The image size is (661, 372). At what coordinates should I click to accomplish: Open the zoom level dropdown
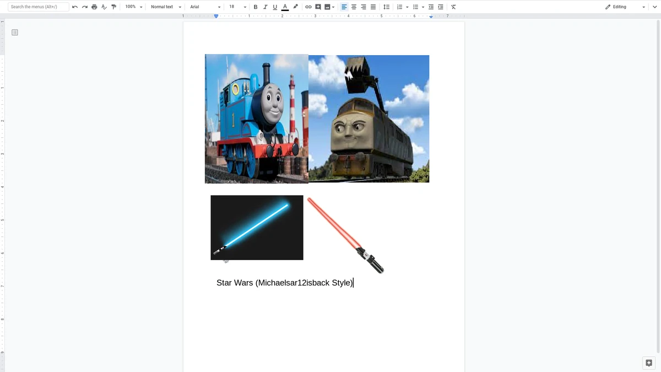click(132, 7)
